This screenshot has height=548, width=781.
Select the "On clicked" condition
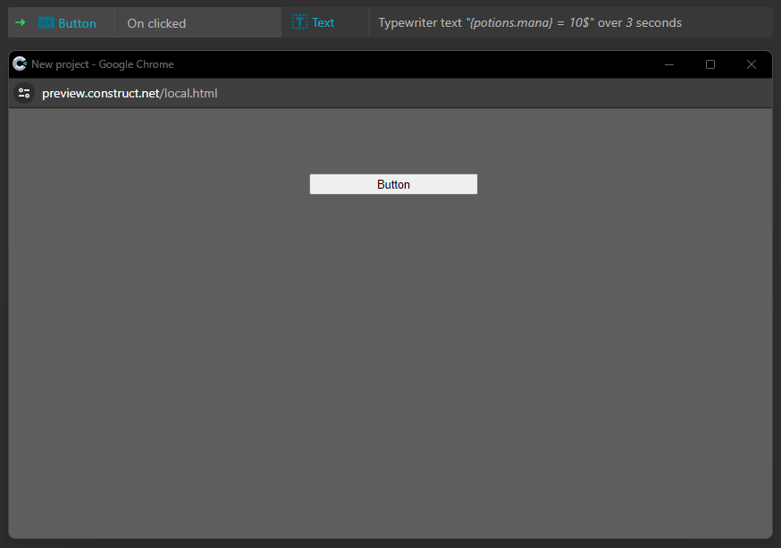click(156, 23)
